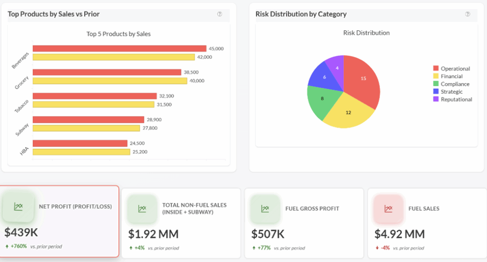The height and width of the screenshot is (262, 487).
Task: Open the $4.92 MM Fuel Sales card
Action: point(425,223)
